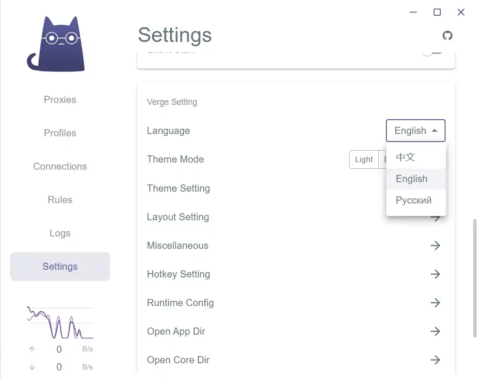This screenshot has width=477, height=379.
Task: Click the traffic graph in sidebar
Action: (60, 322)
